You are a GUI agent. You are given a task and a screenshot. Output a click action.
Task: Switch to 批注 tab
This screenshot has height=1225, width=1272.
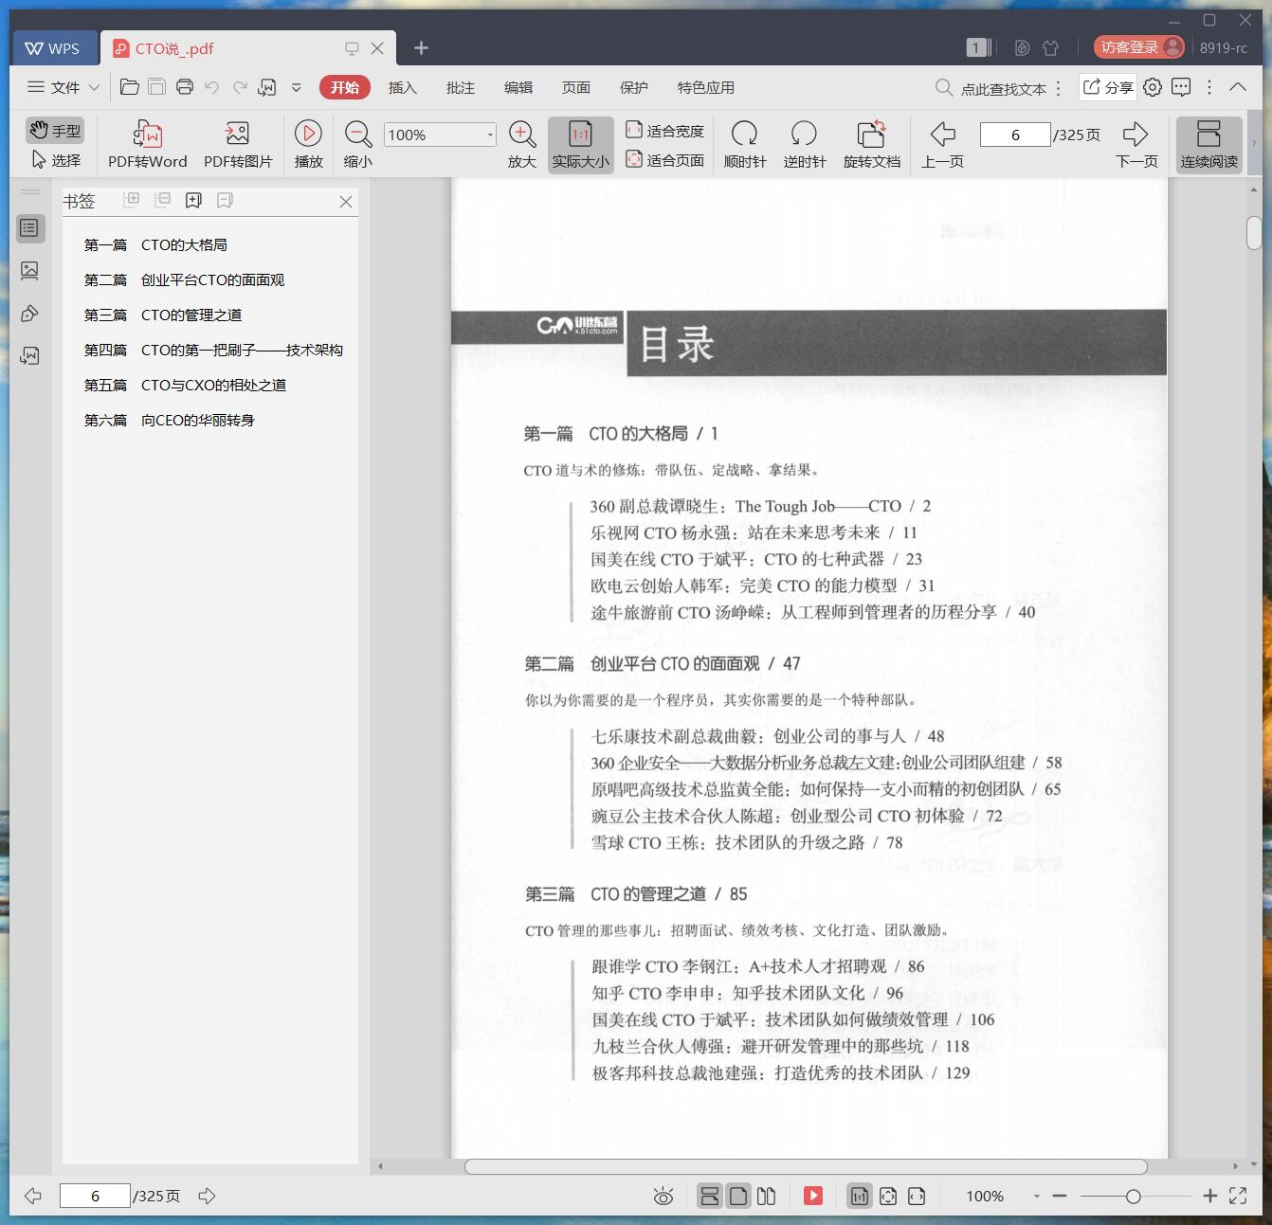pos(460,87)
